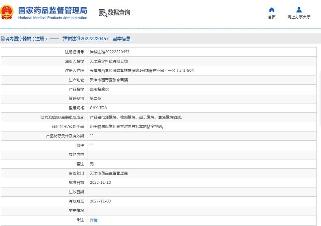
Task: Click the 网上办事大厅 user icon
Action: pyautogui.click(x=299, y=10)
